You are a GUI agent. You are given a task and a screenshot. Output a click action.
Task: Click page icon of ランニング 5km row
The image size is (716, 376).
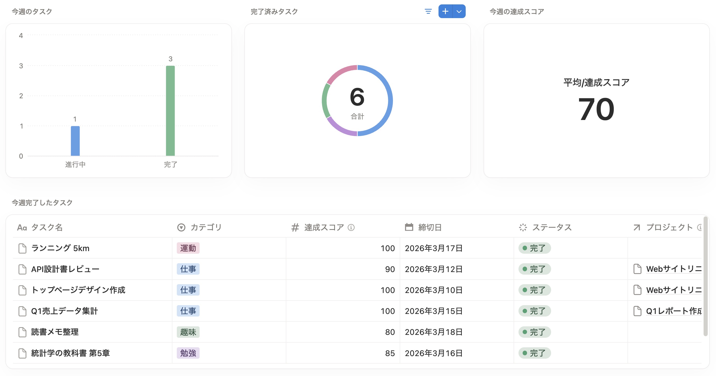tap(22, 248)
